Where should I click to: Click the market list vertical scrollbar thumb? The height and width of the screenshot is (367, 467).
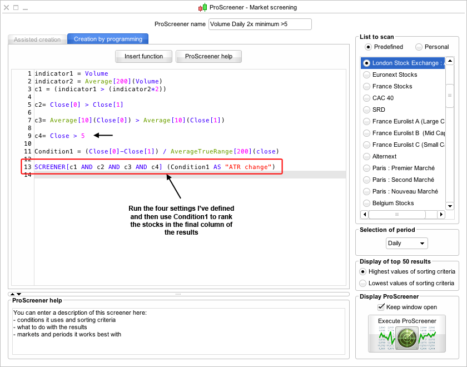tap(450, 95)
